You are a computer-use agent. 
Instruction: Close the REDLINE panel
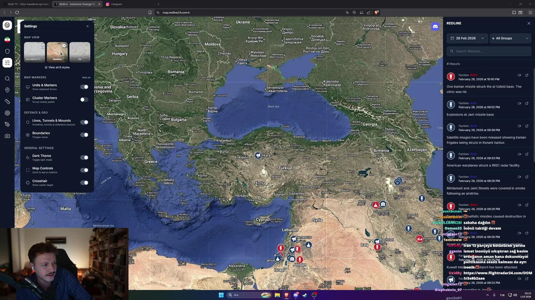click(x=529, y=23)
